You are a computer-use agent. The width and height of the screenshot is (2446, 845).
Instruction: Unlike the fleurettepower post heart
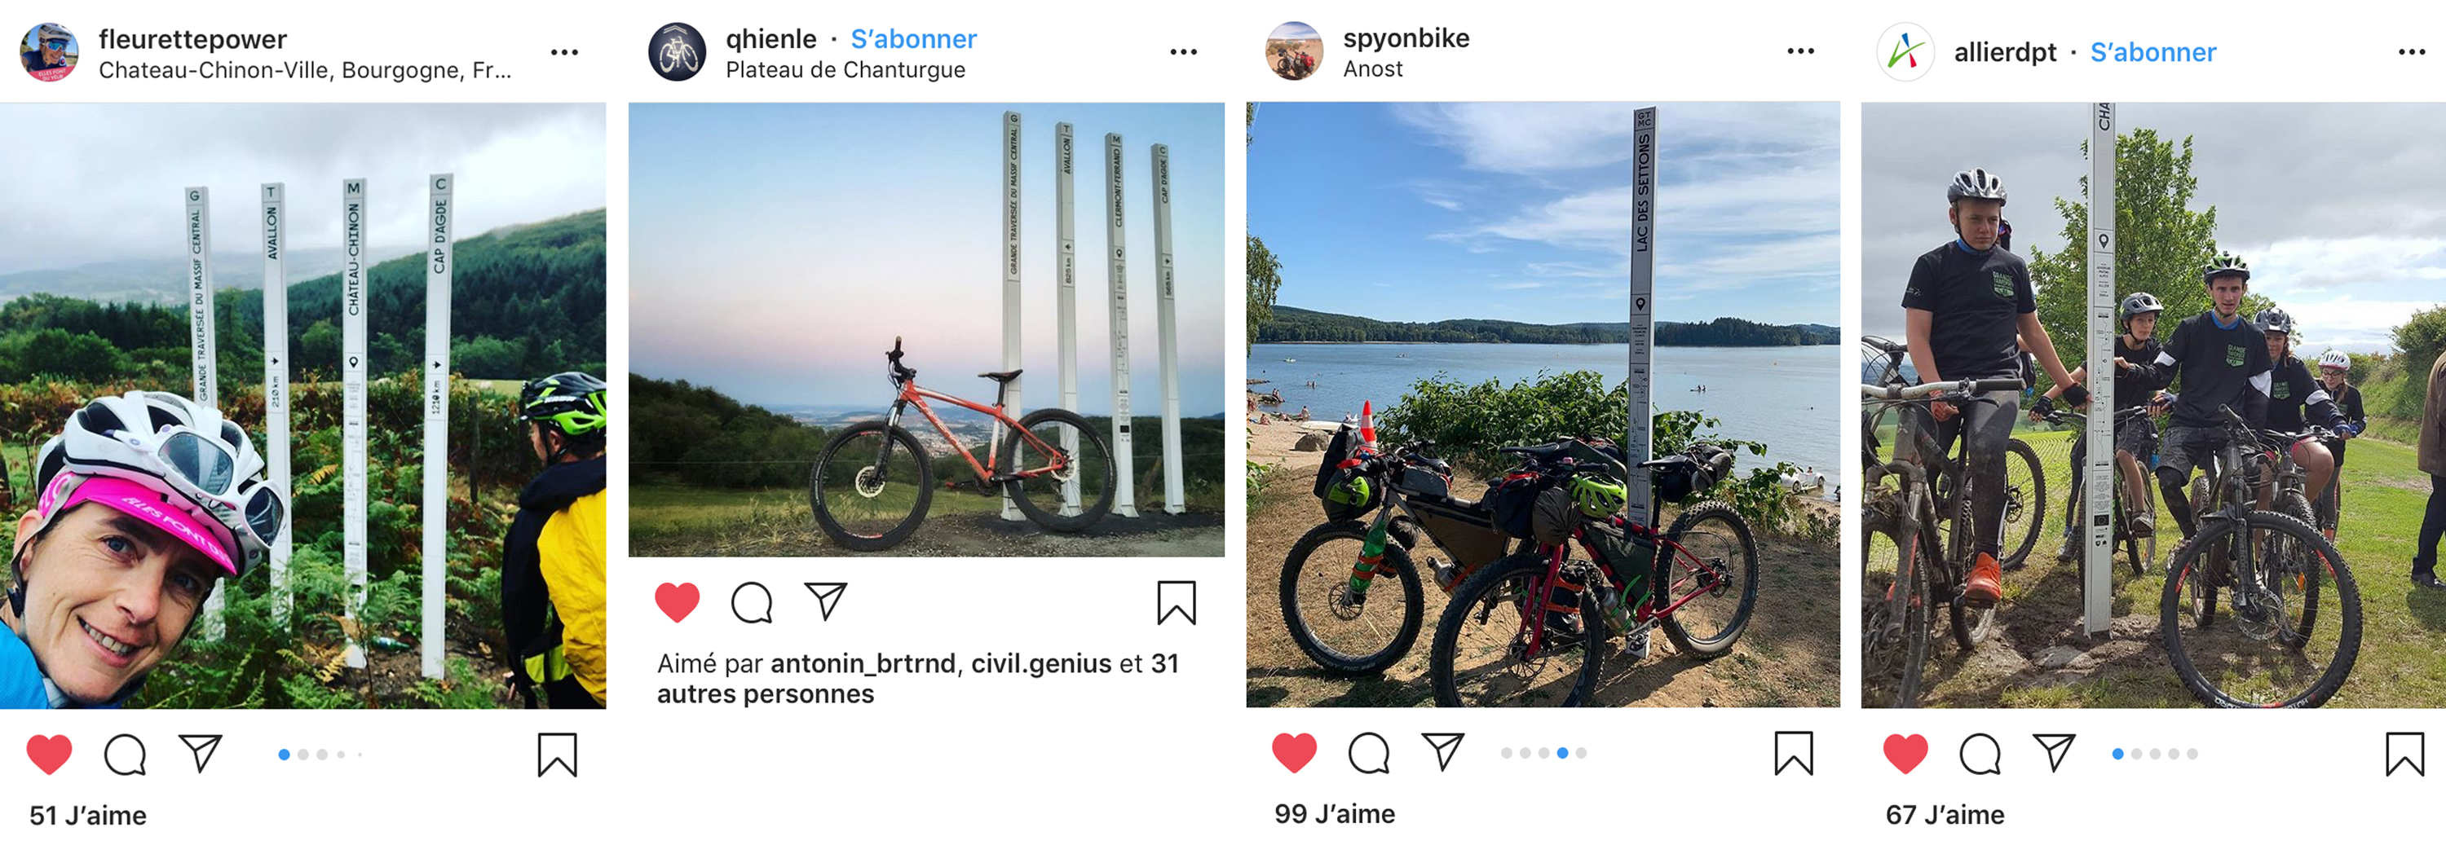pyautogui.click(x=50, y=755)
